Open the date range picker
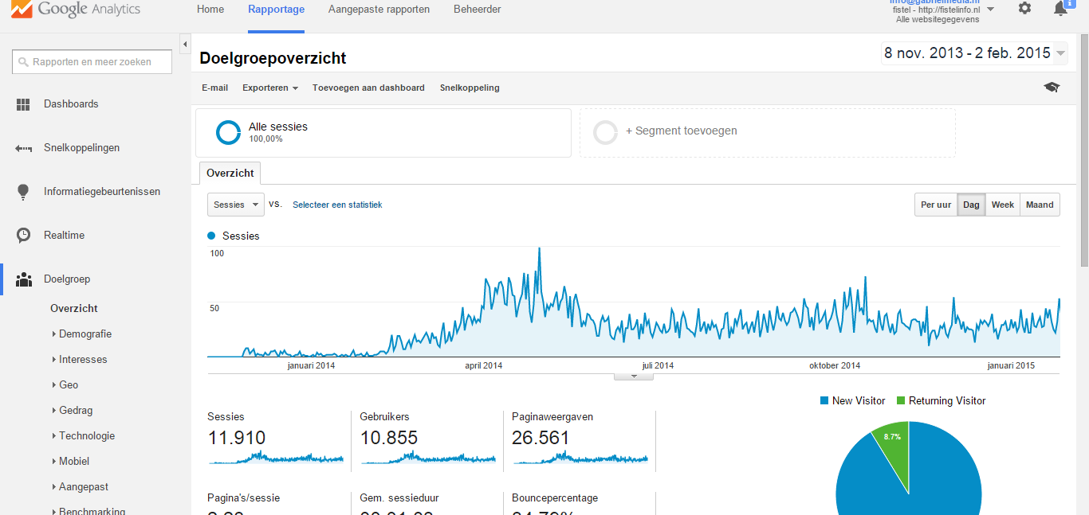The width and height of the screenshot is (1089, 515). click(974, 53)
